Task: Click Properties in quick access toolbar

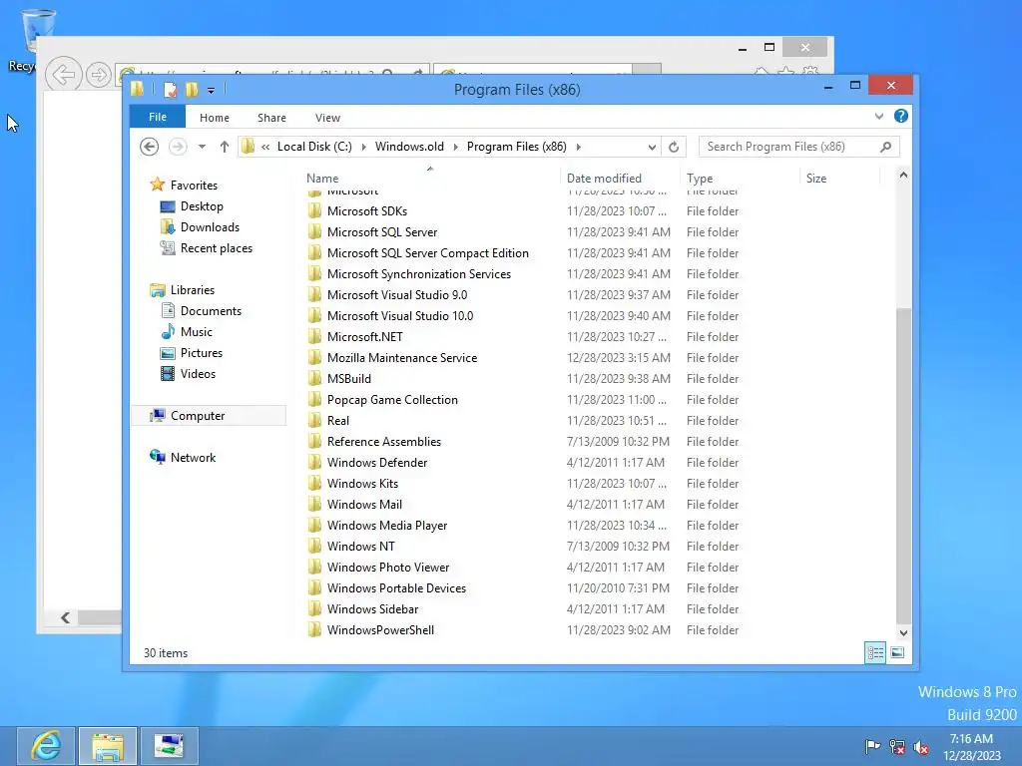Action: tap(170, 90)
